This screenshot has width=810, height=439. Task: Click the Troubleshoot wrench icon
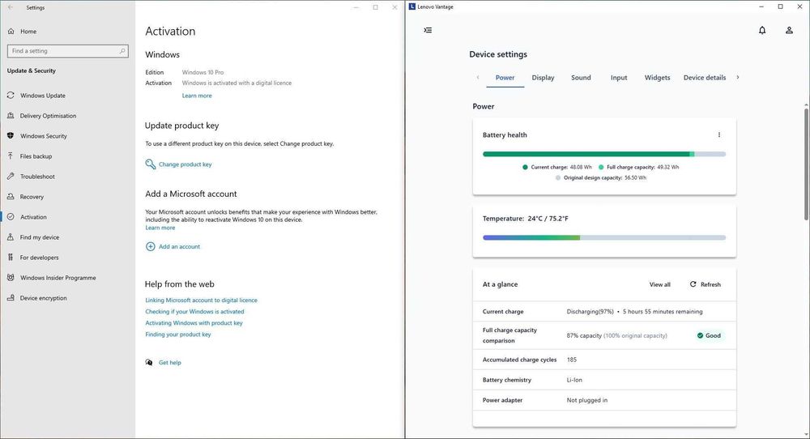click(11, 176)
